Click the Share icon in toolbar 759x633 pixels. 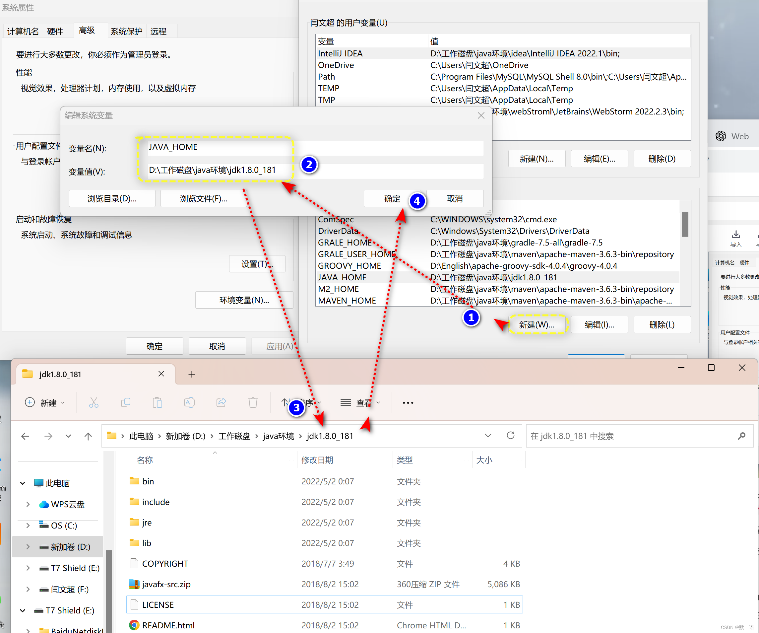[x=221, y=402]
